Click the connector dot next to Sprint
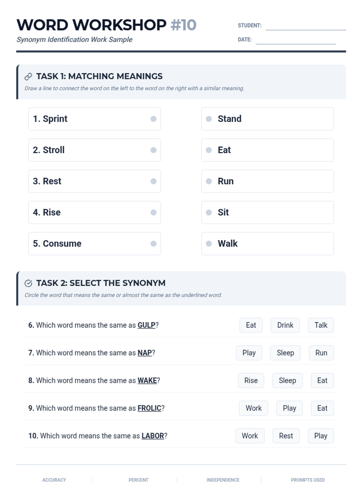362x483 pixels. tap(153, 119)
